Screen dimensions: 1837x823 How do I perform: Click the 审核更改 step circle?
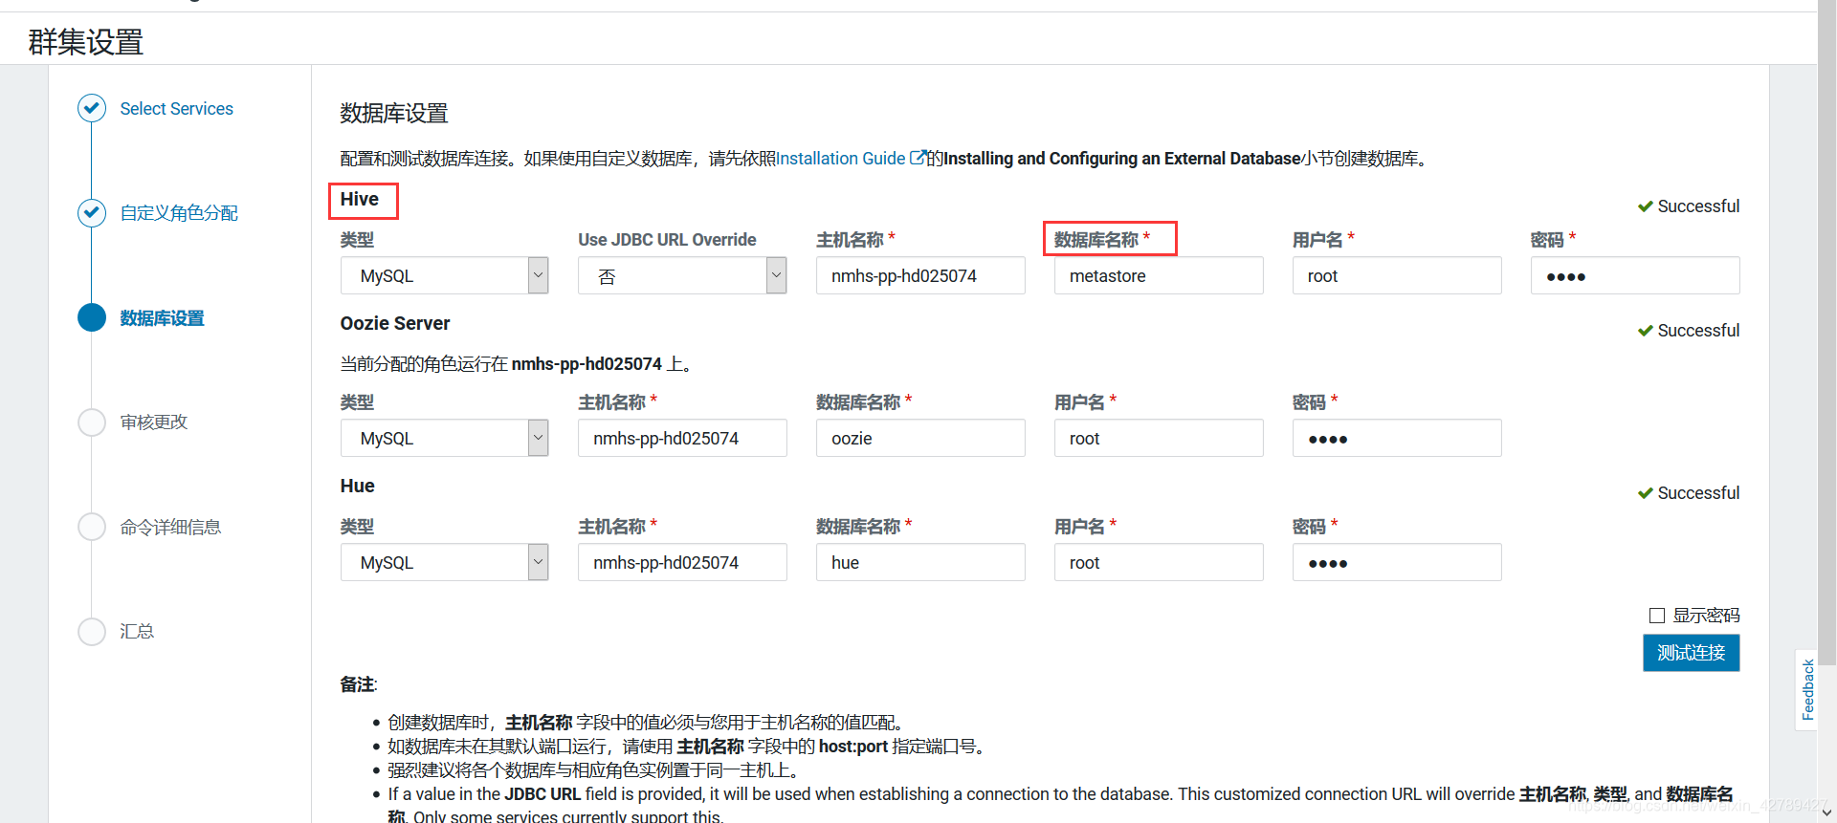tap(92, 422)
